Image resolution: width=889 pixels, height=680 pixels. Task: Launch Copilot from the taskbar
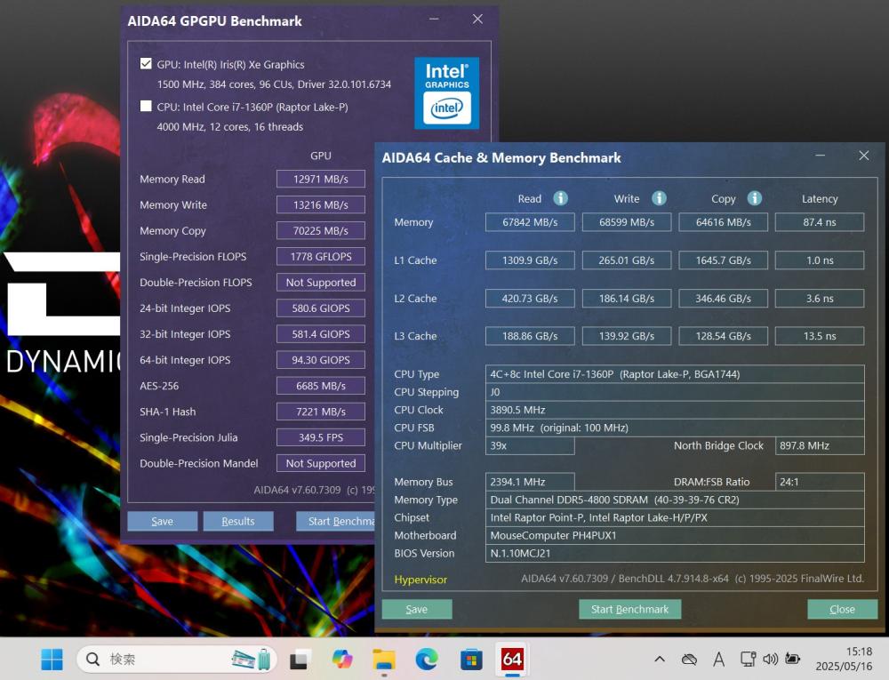(342, 659)
